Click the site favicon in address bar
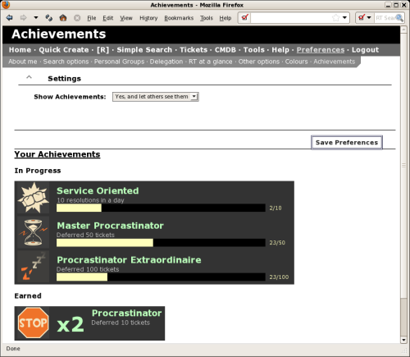 coord(244,18)
